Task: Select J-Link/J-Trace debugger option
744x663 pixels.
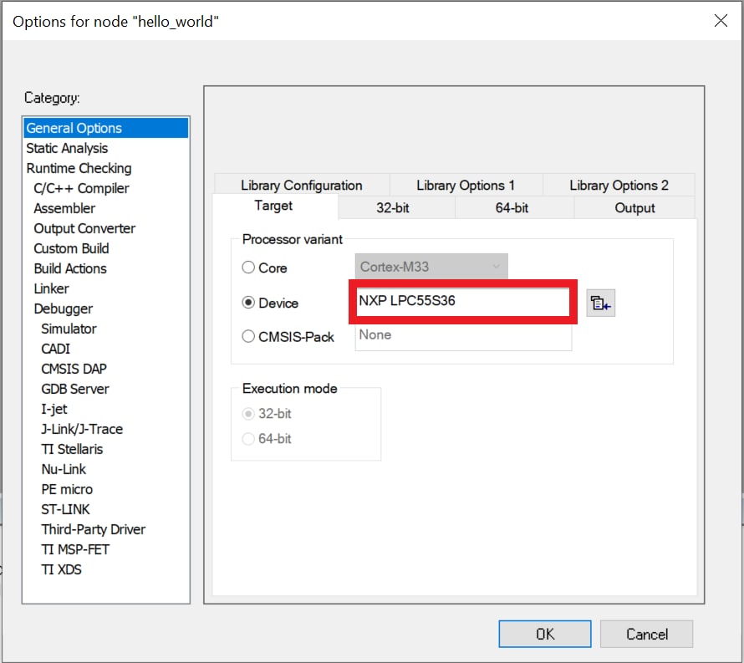Action: (x=82, y=429)
